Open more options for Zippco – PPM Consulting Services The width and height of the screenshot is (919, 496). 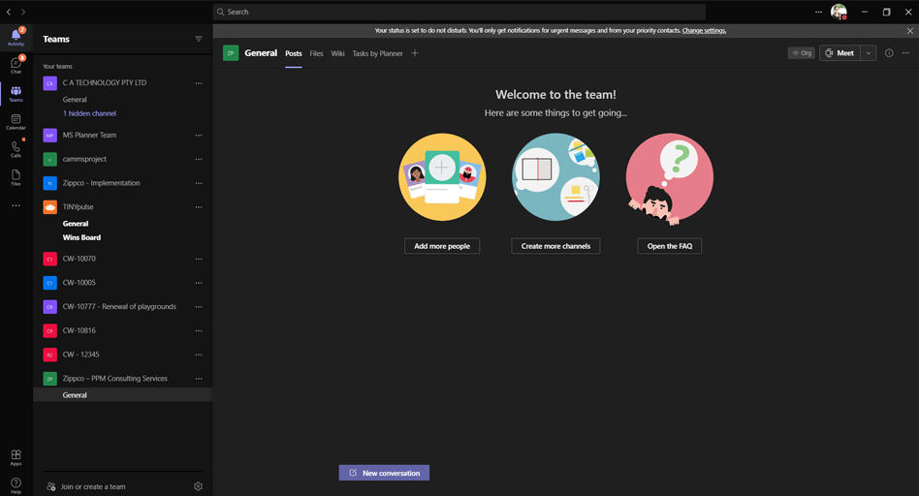(199, 379)
